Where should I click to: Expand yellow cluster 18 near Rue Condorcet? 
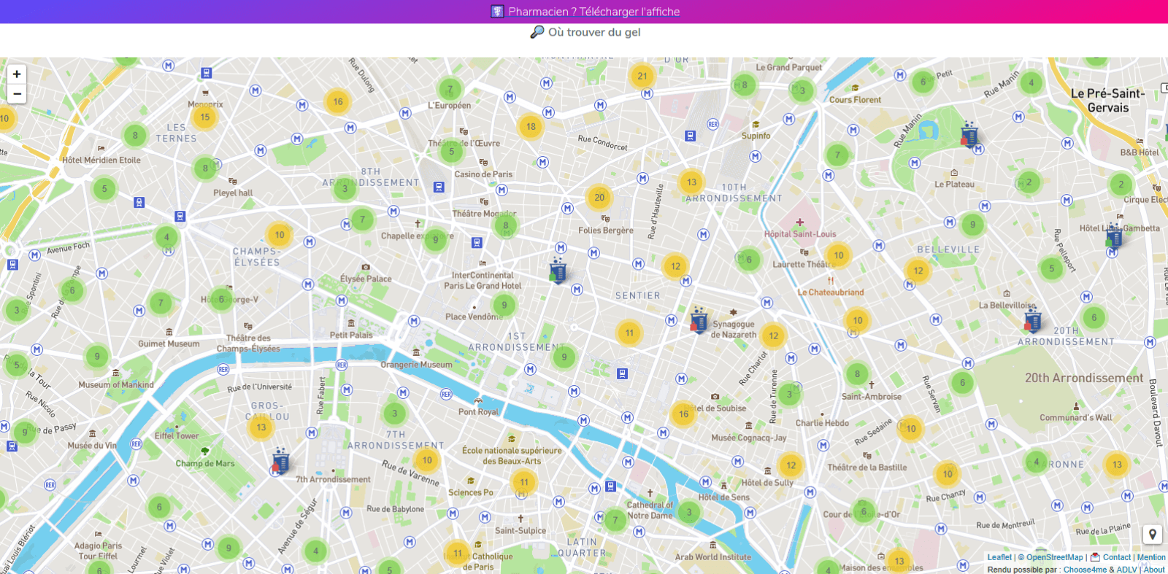pos(531,127)
